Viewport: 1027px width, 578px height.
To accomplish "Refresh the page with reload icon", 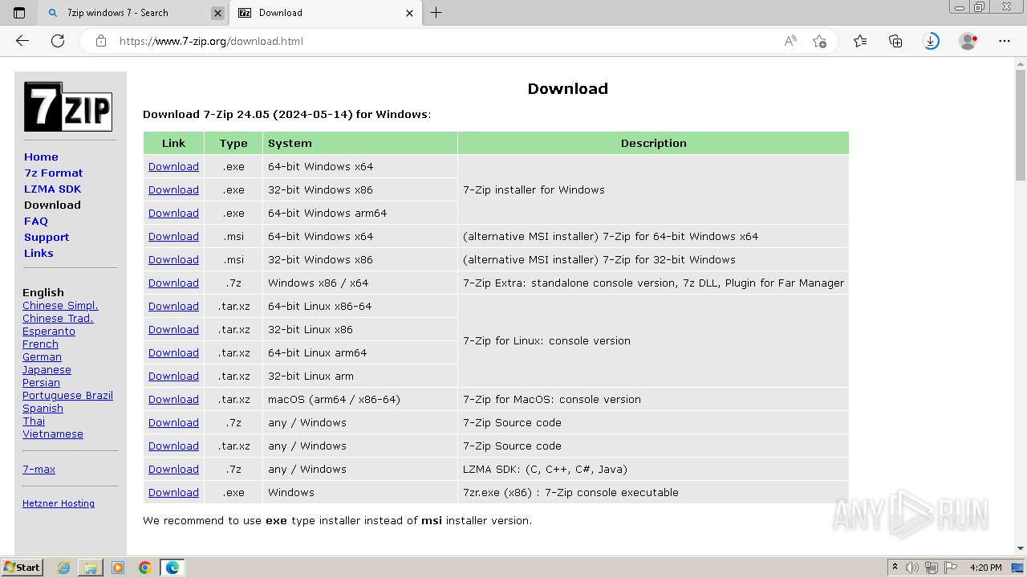I will pos(58,41).
